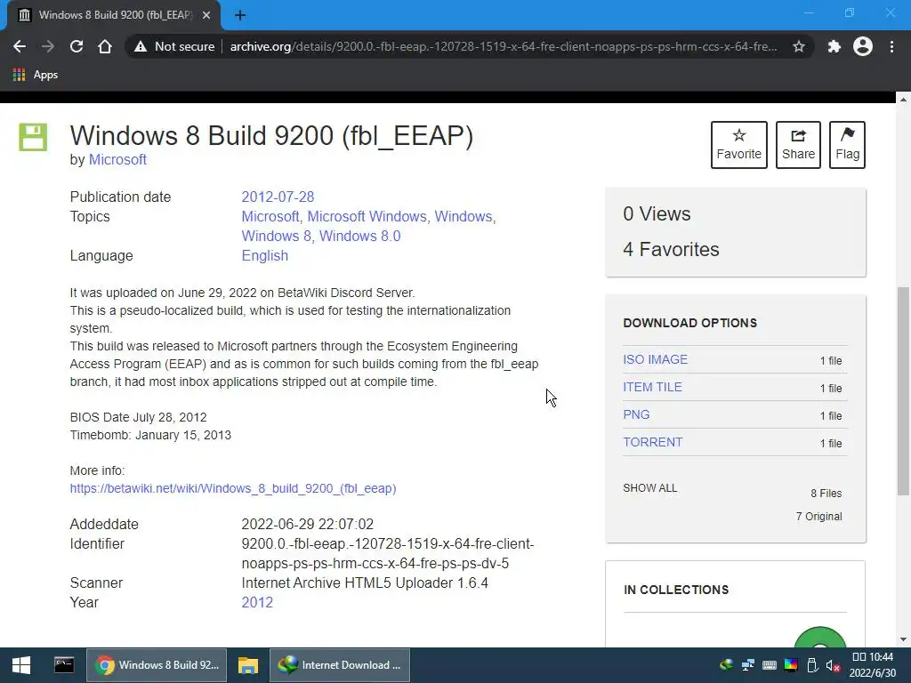Click the Addeddate value 2022-06-29 22:07:02
Image resolution: width=911 pixels, height=683 pixels.
click(307, 525)
